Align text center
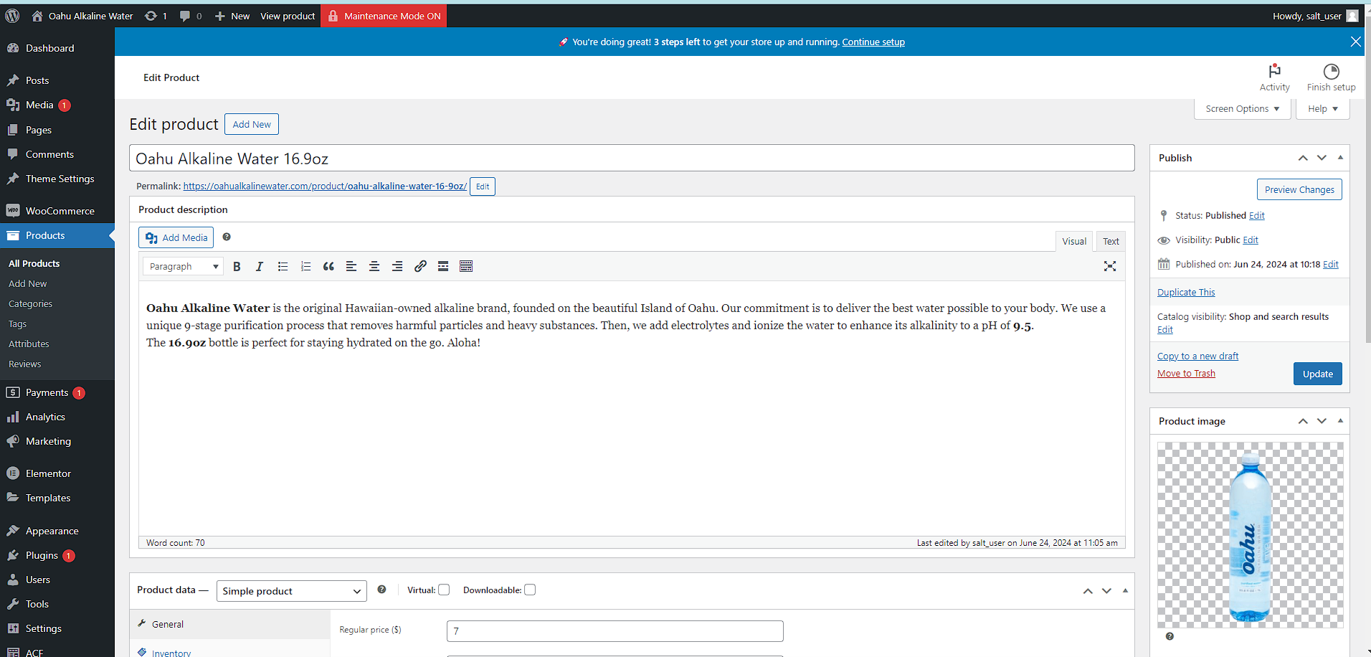This screenshot has height=657, width=1371. 374,266
